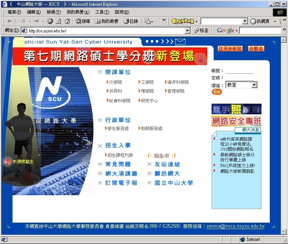Click the 移至 Go button beside address bar
The image size is (288, 244).
tap(201, 31)
